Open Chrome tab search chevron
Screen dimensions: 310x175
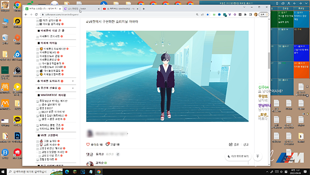pyautogui.click(x=244, y=7)
